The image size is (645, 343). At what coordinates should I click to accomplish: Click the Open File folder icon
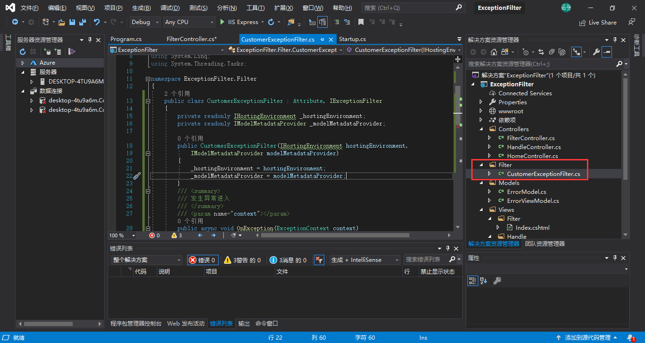coord(62,22)
